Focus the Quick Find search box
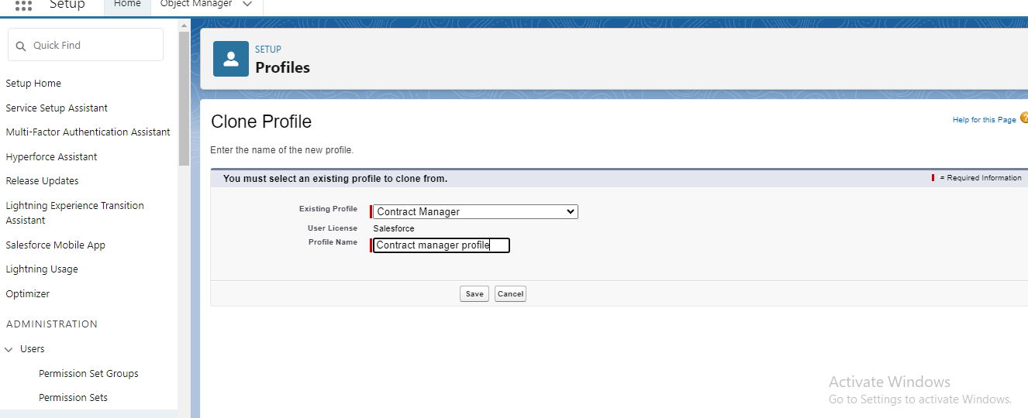 click(85, 45)
